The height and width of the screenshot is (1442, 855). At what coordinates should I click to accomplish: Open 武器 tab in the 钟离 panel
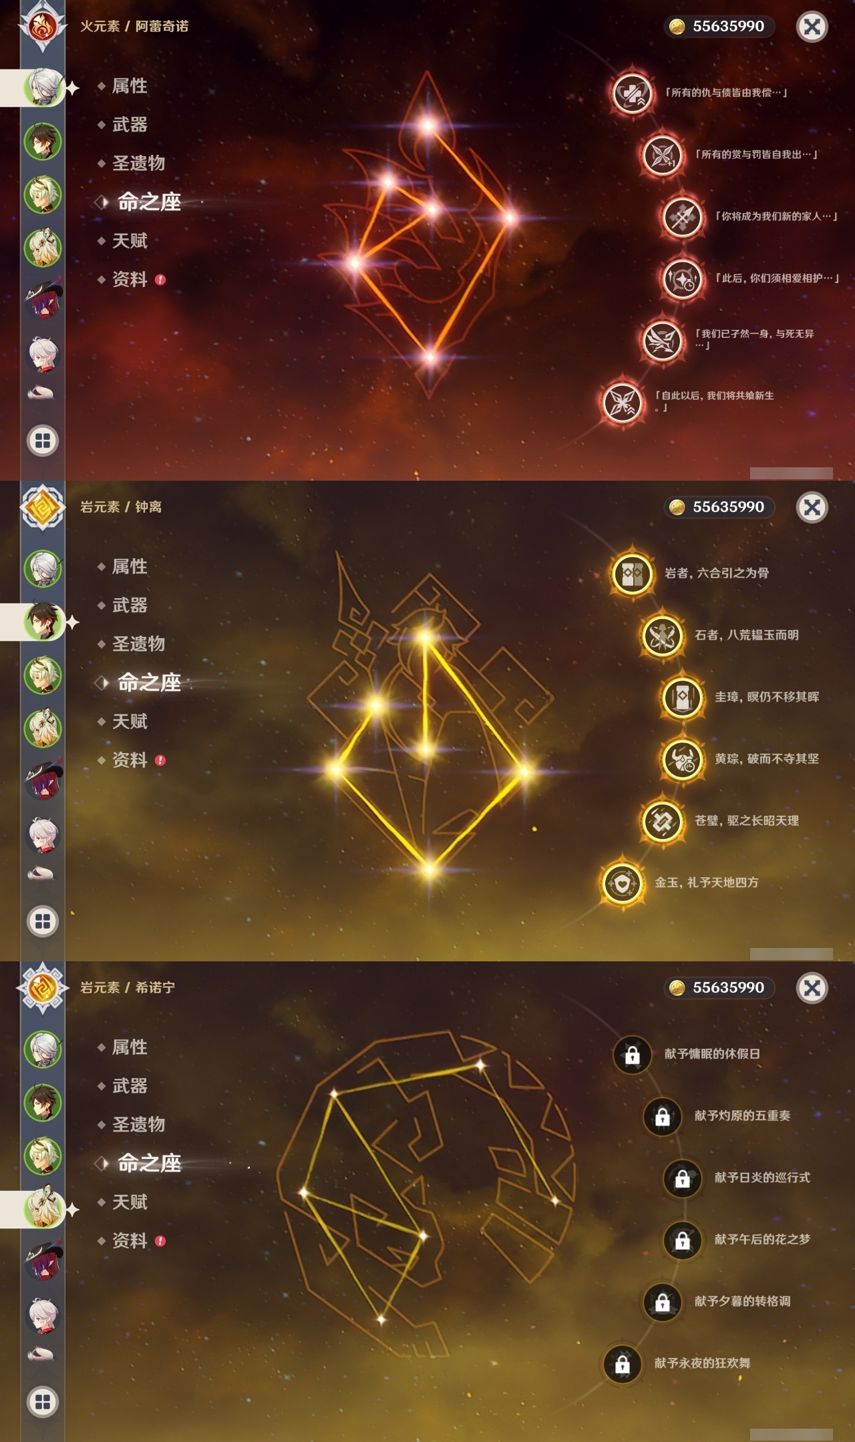pos(130,606)
